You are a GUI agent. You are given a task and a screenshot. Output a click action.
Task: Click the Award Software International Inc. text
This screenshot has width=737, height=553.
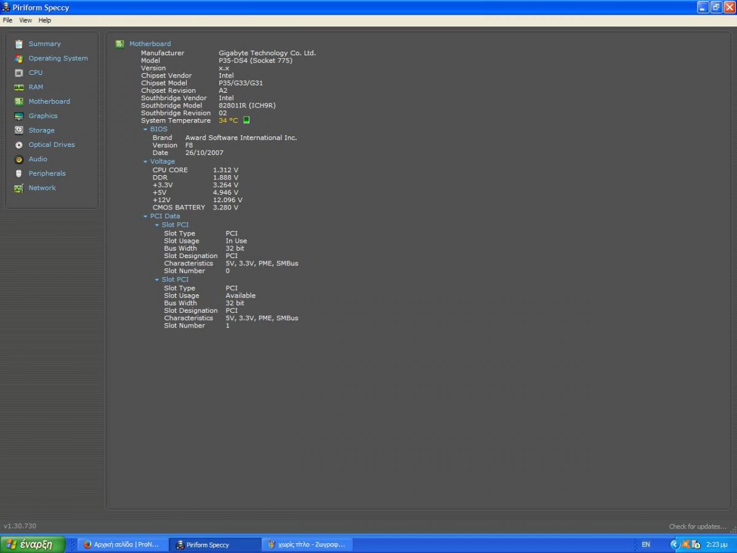[241, 138]
